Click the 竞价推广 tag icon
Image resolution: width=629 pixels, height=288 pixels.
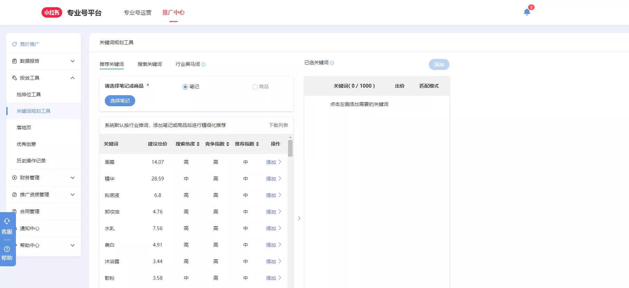point(15,44)
